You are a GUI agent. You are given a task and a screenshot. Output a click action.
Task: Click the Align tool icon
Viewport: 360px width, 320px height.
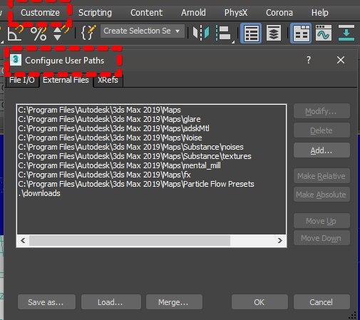[223, 33]
